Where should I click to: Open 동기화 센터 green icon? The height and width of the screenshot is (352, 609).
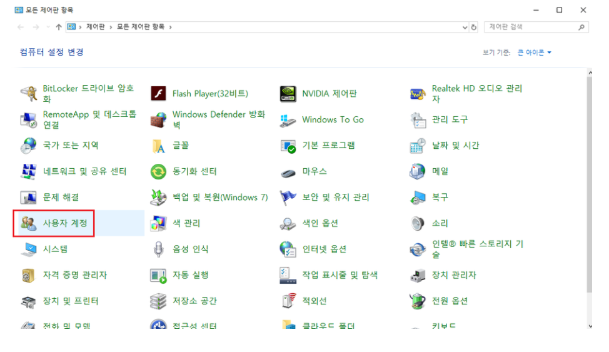coord(158,171)
